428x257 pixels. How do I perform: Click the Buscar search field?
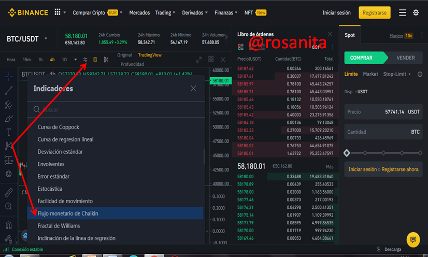pos(116,110)
